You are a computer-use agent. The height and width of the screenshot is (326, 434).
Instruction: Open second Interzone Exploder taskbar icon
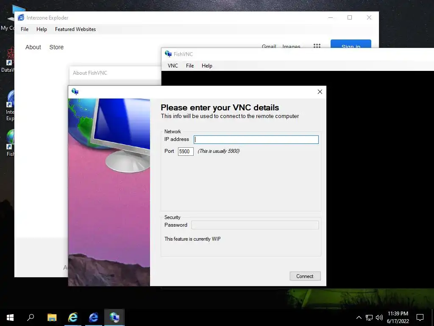(x=94, y=318)
